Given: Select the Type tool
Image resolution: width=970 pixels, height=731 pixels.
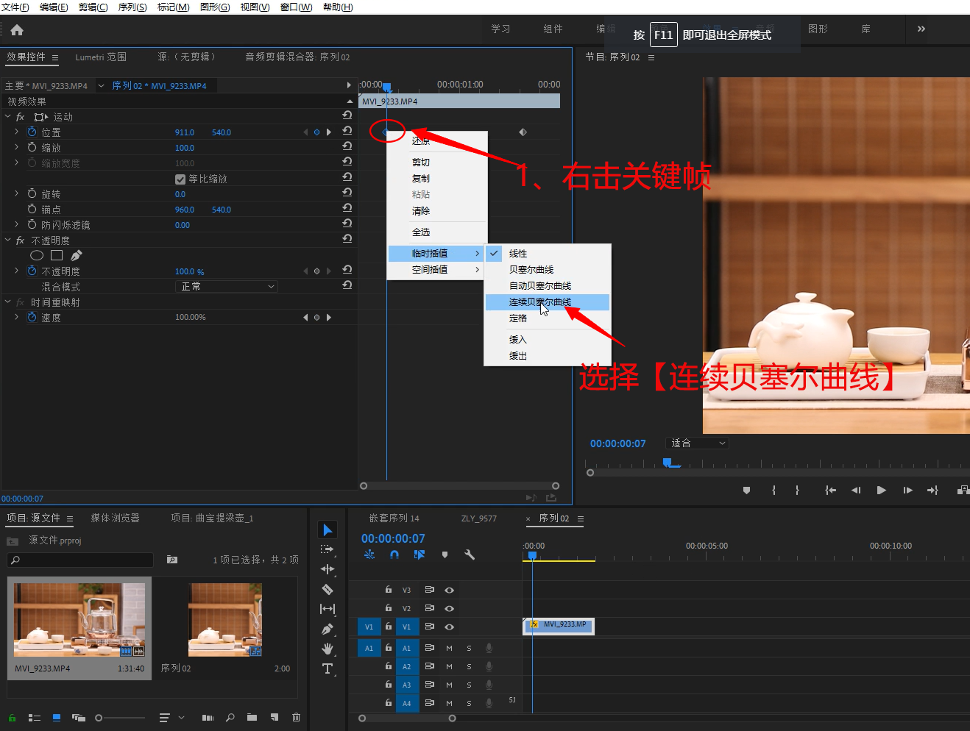Looking at the screenshot, I should (328, 668).
